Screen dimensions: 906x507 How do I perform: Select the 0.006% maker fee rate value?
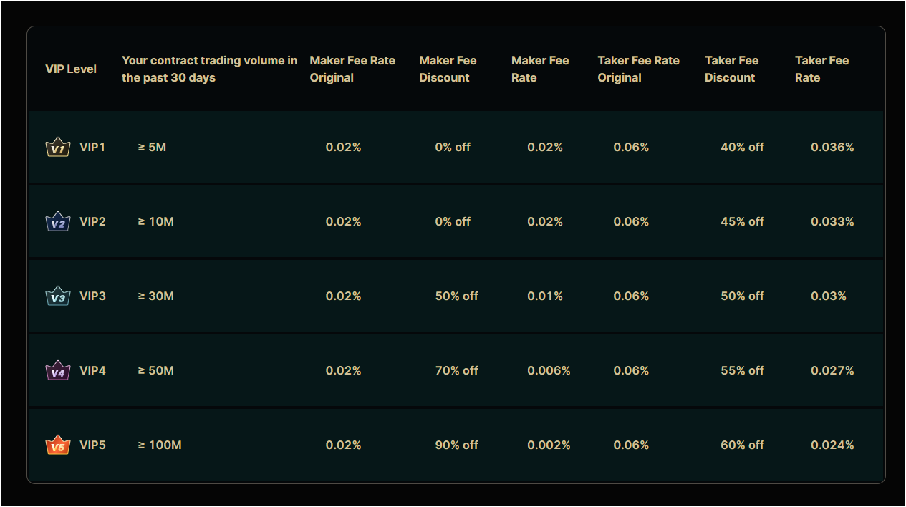tap(549, 370)
